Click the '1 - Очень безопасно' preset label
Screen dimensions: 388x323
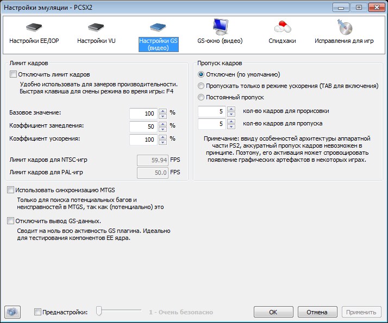pyautogui.click(x=181, y=312)
